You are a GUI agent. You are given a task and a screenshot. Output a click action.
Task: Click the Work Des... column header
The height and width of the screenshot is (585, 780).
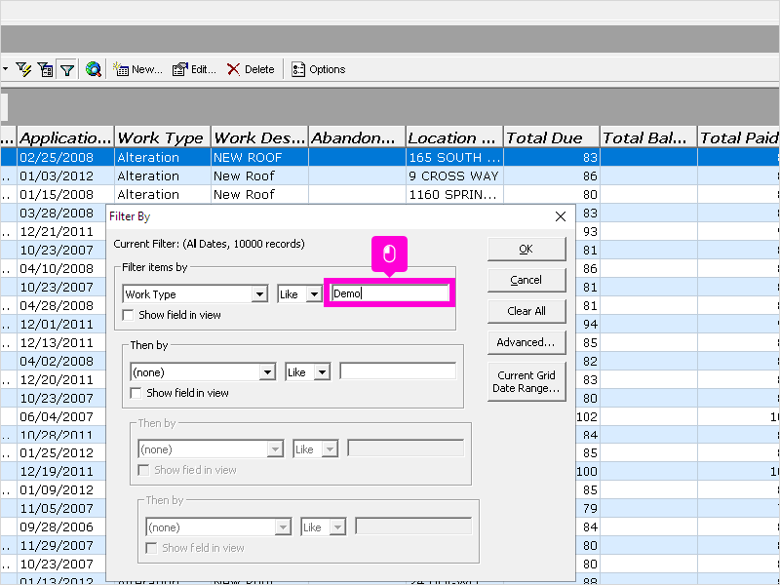[259, 137]
